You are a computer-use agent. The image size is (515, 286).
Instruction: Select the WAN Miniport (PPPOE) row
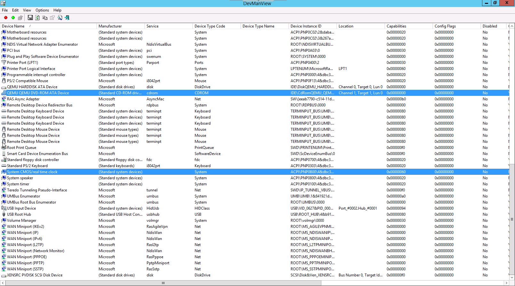click(x=255, y=257)
